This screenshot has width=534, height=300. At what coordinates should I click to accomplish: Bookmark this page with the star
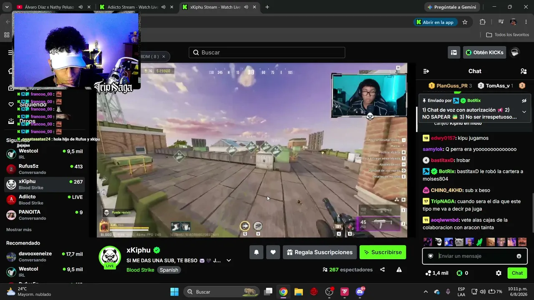[x=465, y=22]
